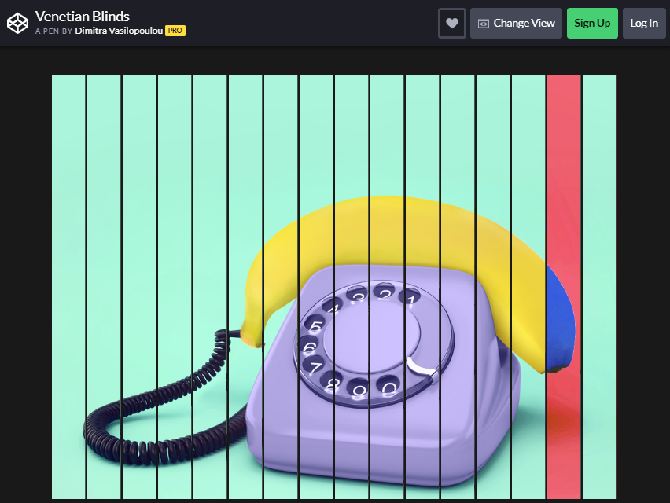This screenshot has height=503, width=670.
Task: Open Dimitra Vasilopoulou's profile link
Action: tap(119, 31)
